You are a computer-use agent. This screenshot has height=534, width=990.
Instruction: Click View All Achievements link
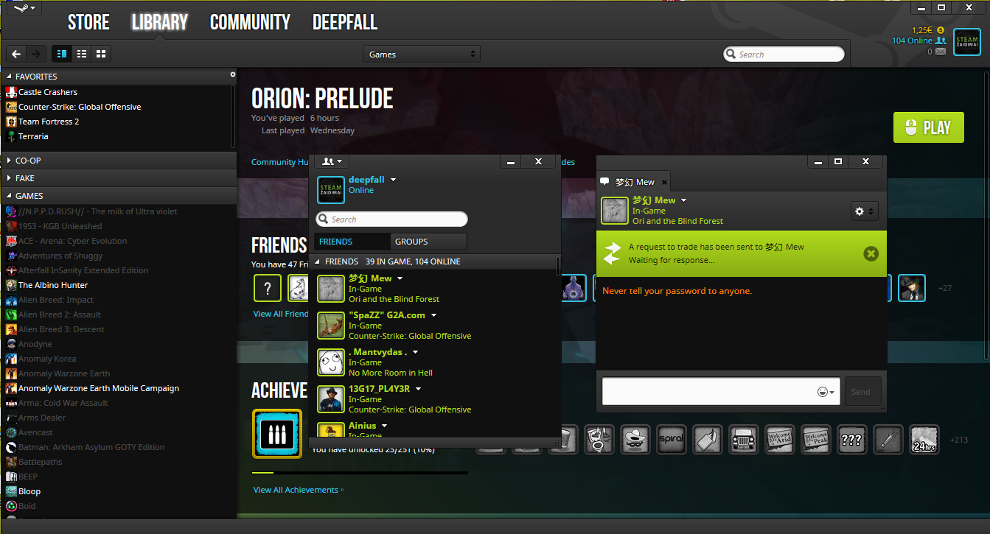[298, 490]
